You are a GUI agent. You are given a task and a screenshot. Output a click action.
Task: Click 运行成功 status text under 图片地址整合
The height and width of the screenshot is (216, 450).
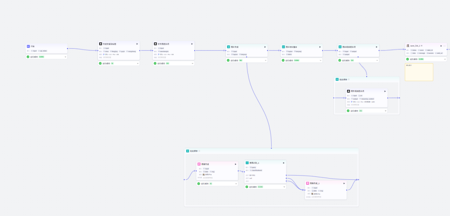pos(289,60)
